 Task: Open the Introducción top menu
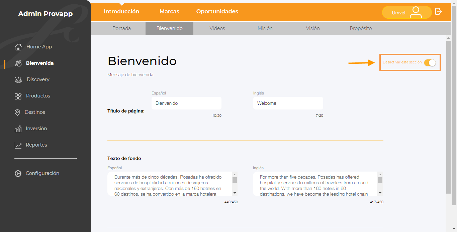pos(121,11)
